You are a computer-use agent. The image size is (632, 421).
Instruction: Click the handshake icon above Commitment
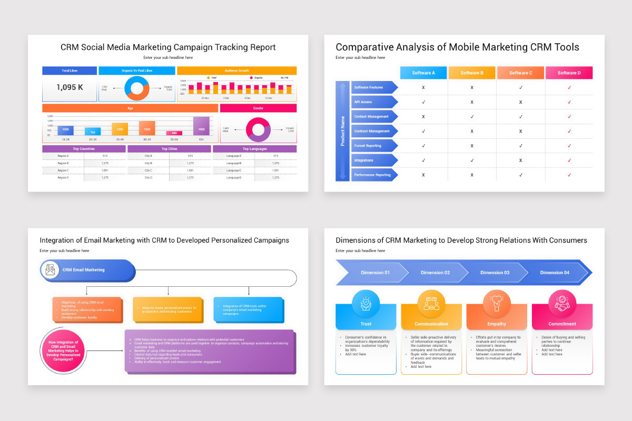click(x=562, y=303)
